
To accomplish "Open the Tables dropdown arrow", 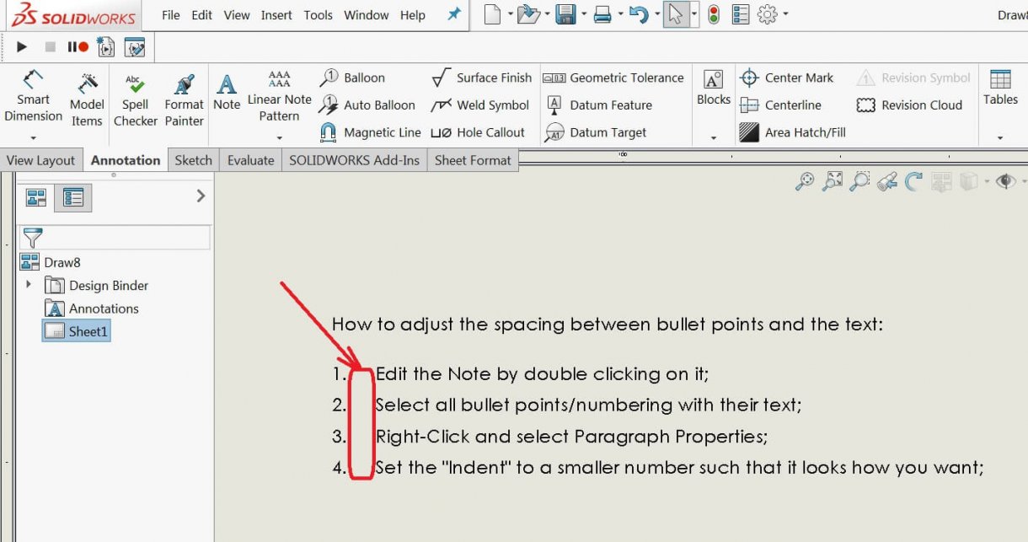I will 1000,137.
